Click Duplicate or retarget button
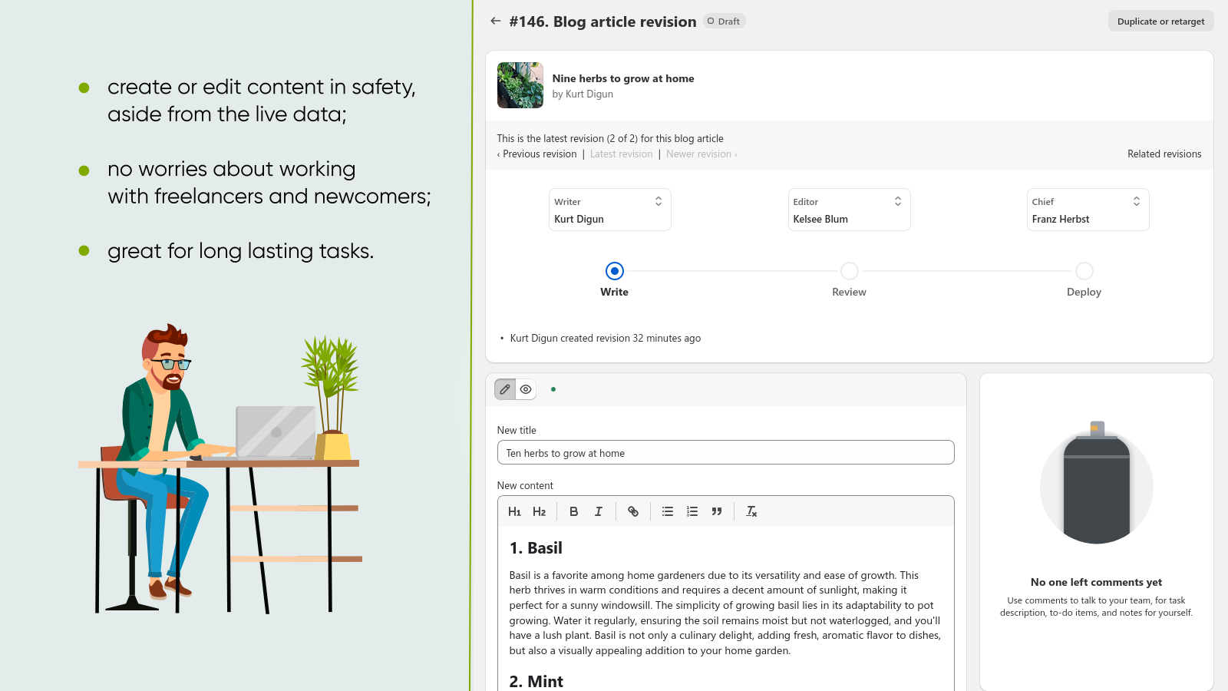Viewport: 1228px width, 691px height. click(x=1160, y=21)
